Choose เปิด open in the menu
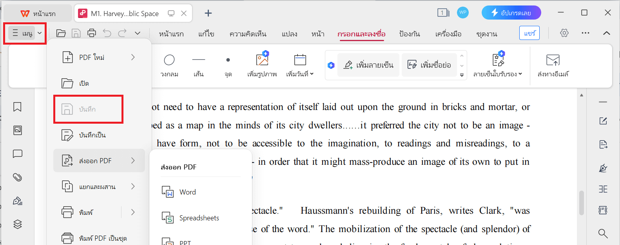The image size is (620, 245). coord(99,83)
